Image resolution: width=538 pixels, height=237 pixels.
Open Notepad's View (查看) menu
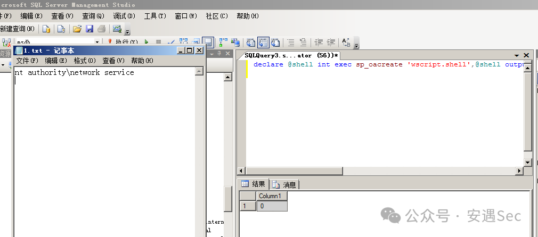coord(113,61)
